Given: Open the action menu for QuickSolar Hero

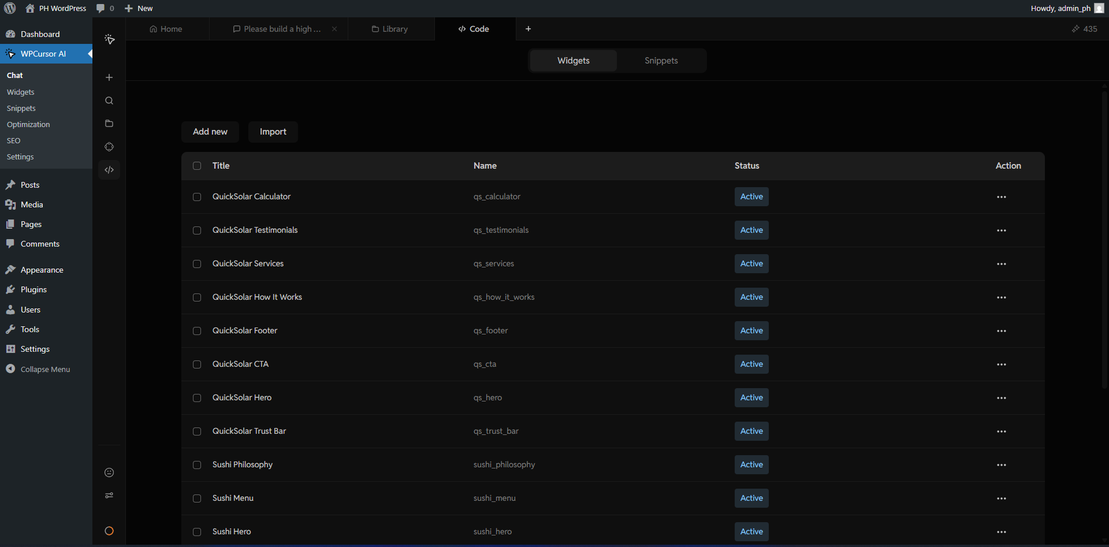Looking at the screenshot, I should coord(1002,397).
